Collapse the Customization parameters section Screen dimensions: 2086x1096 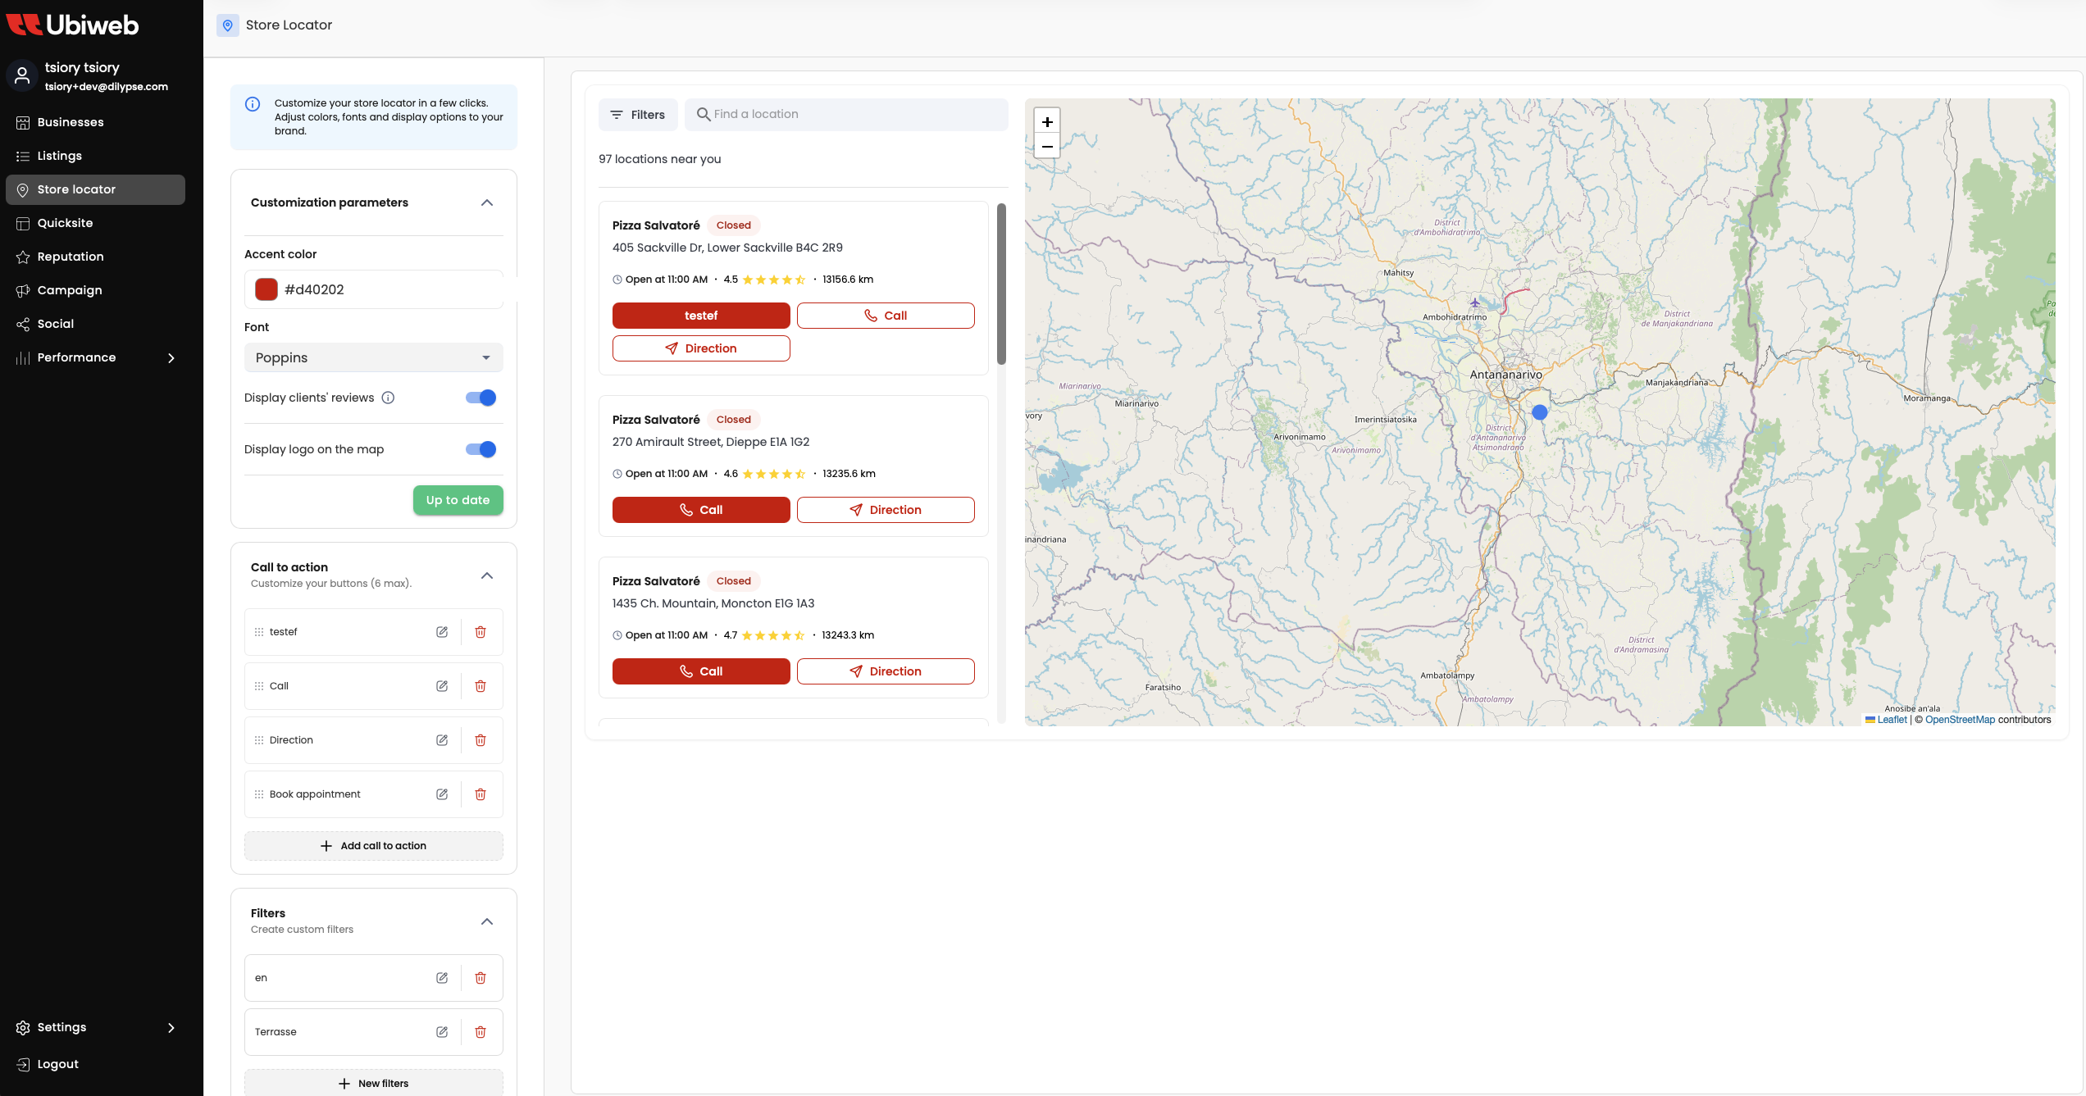(487, 202)
